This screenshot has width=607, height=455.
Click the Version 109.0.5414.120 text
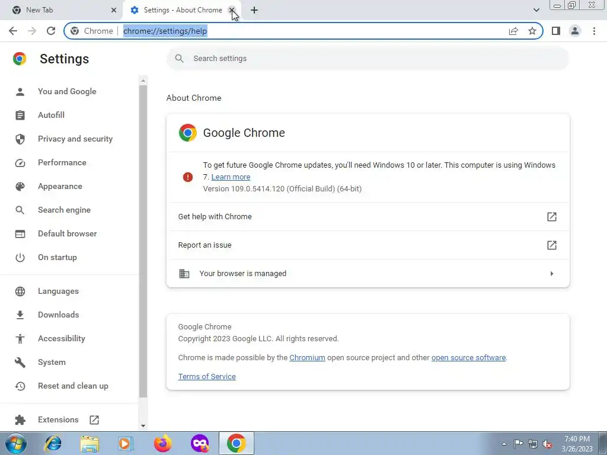[282, 189]
